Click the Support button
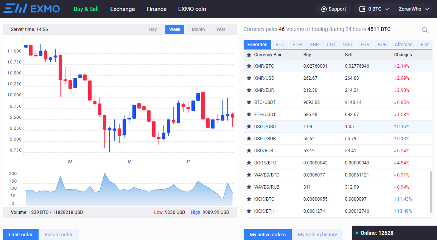Screen dimensions: 437x240 pyautogui.click(x=333, y=9)
